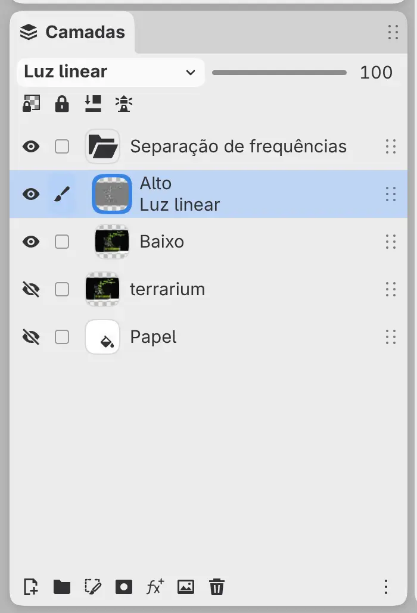Add a new fx effect layer
The height and width of the screenshot is (613, 417).
[155, 586]
